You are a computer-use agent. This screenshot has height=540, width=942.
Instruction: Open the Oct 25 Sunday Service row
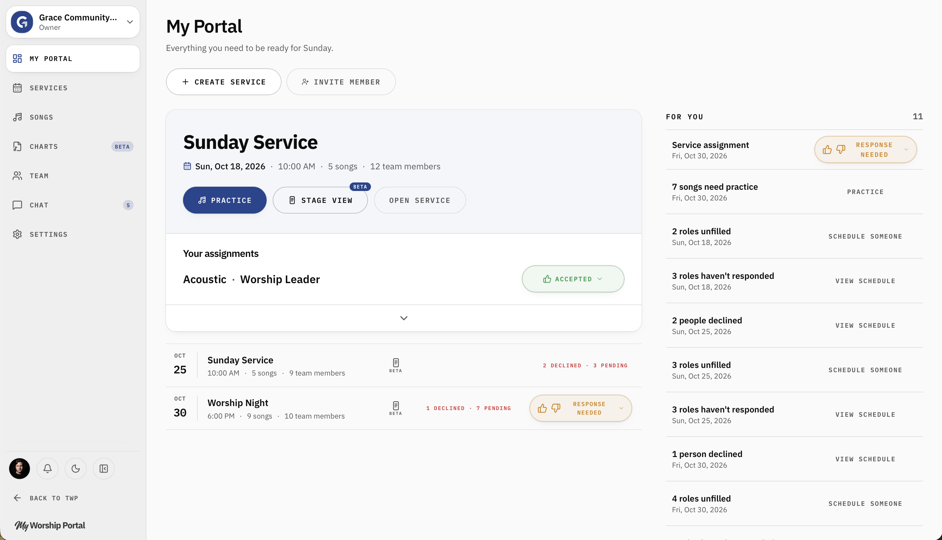click(x=404, y=366)
